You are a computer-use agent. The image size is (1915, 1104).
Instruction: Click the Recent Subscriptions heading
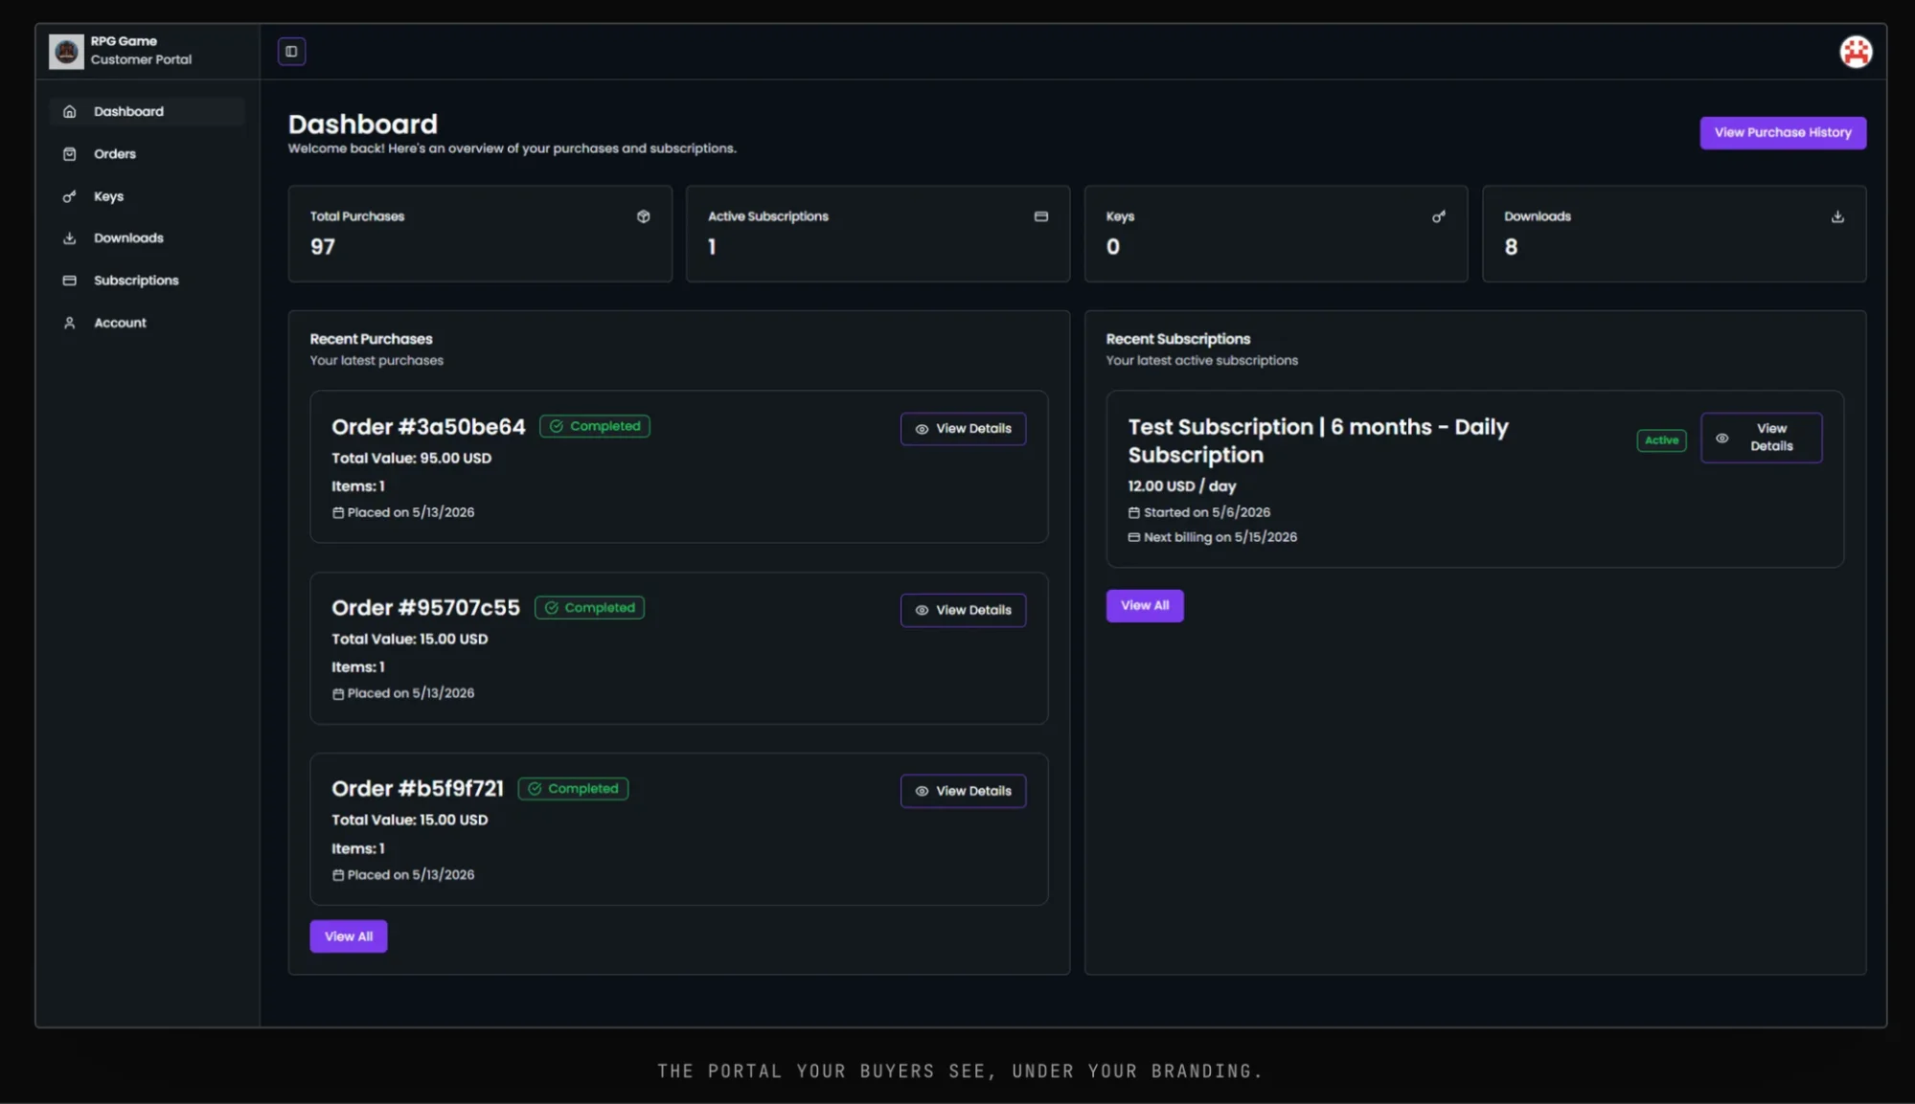click(x=1178, y=339)
